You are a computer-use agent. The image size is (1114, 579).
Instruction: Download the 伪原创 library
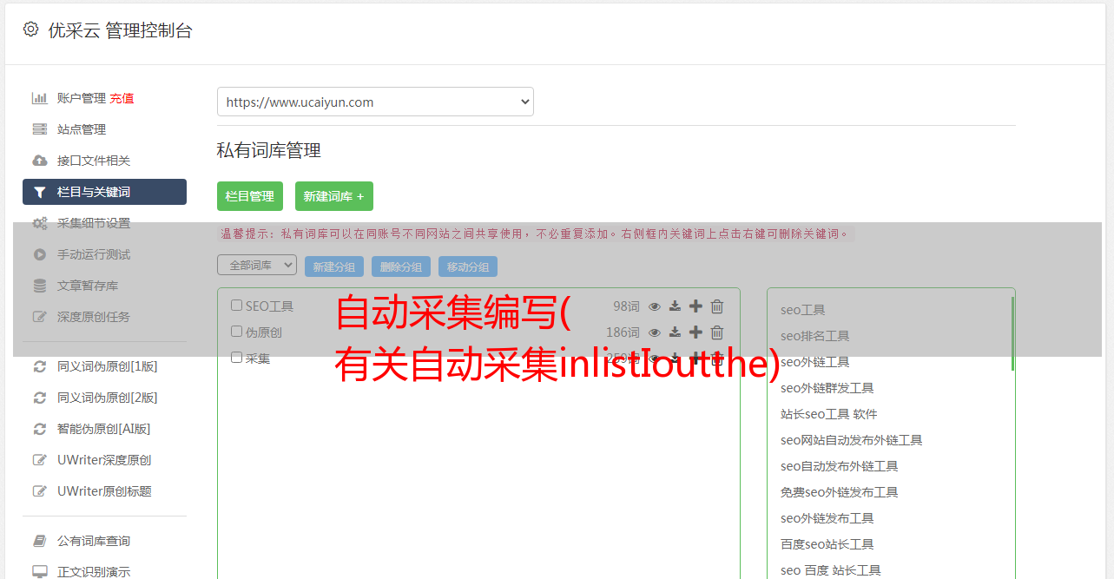tap(675, 332)
